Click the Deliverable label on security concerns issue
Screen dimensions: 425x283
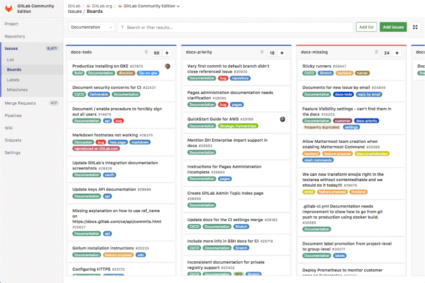[99, 94]
